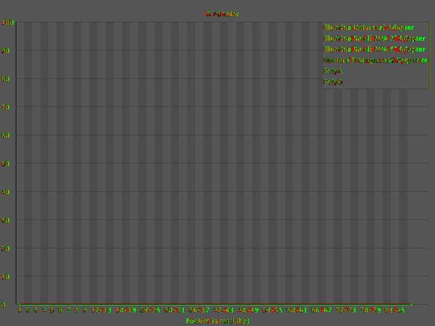
Task: Click the 'Position in read (bp)' axis label
Action: pyautogui.click(x=218, y=321)
